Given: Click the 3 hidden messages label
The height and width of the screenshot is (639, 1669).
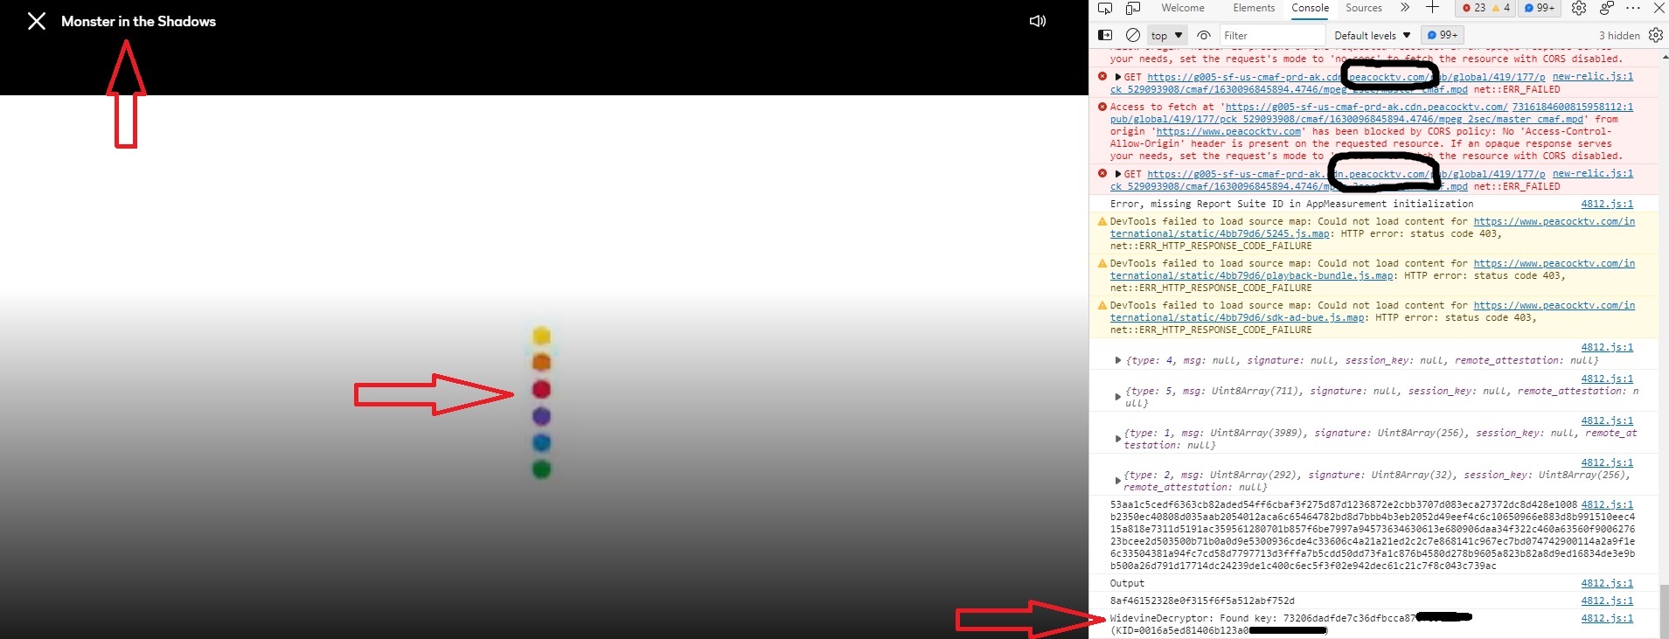Looking at the screenshot, I should 1619,35.
